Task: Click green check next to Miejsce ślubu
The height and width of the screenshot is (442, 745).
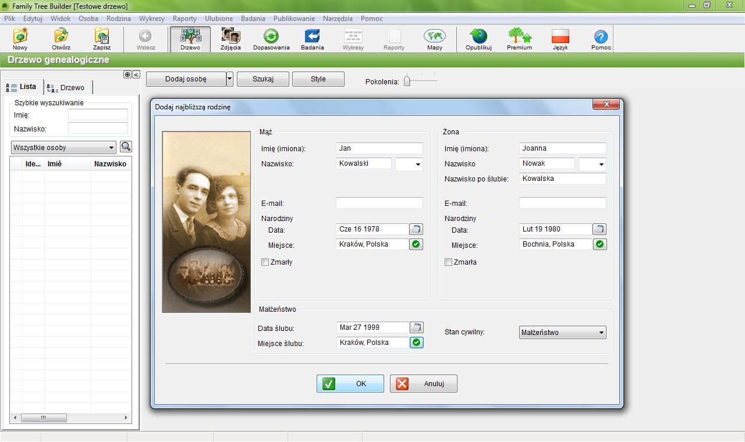Action: point(416,343)
